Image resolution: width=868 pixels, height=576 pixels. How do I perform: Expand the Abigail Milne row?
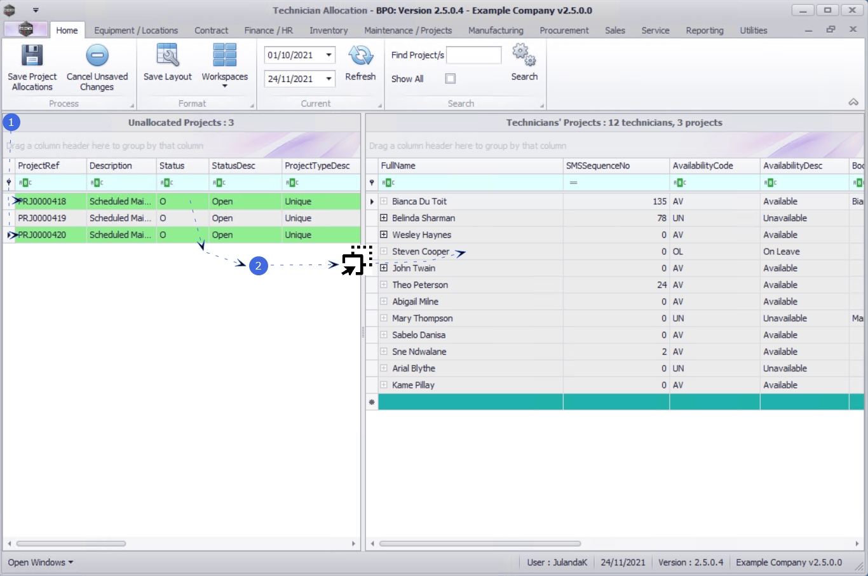tap(384, 301)
